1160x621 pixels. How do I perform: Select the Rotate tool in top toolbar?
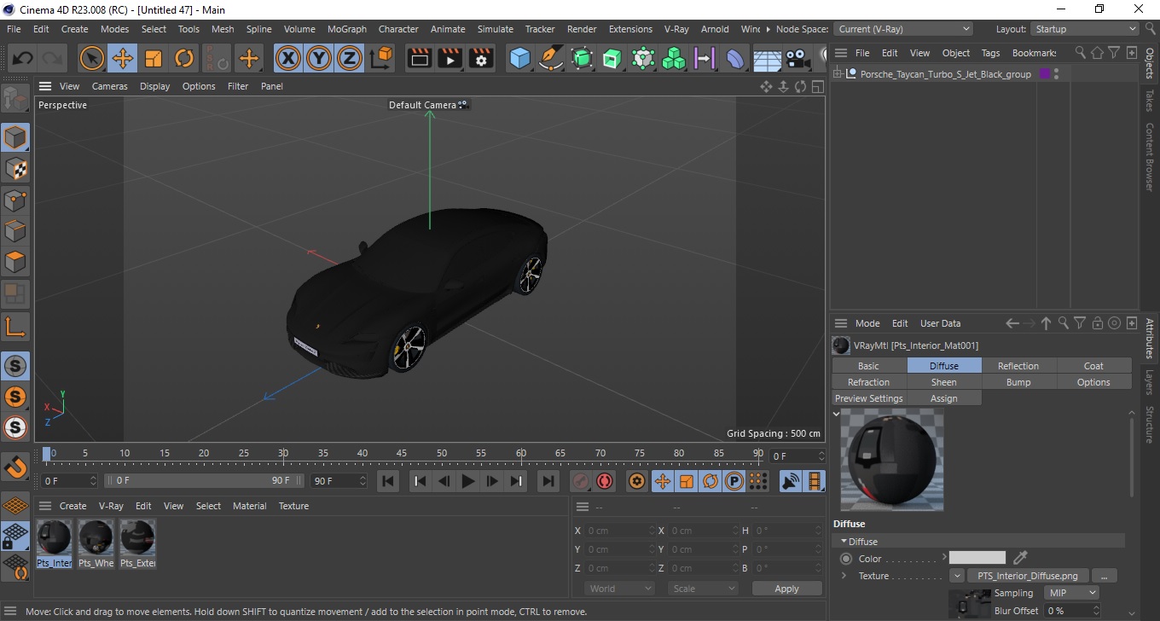pyautogui.click(x=184, y=59)
